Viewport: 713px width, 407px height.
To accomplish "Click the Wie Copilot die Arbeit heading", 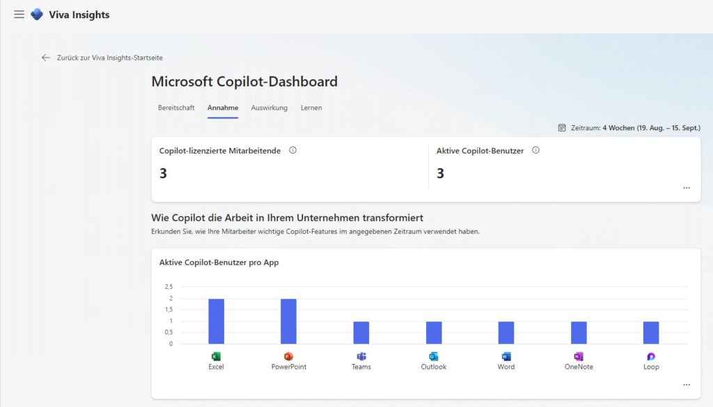I will tap(288, 218).
